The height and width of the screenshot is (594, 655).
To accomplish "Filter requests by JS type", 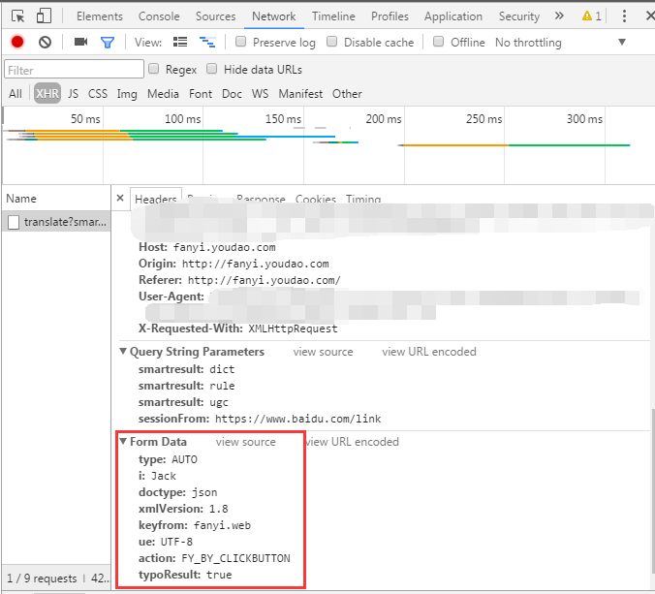I will click(73, 94).
